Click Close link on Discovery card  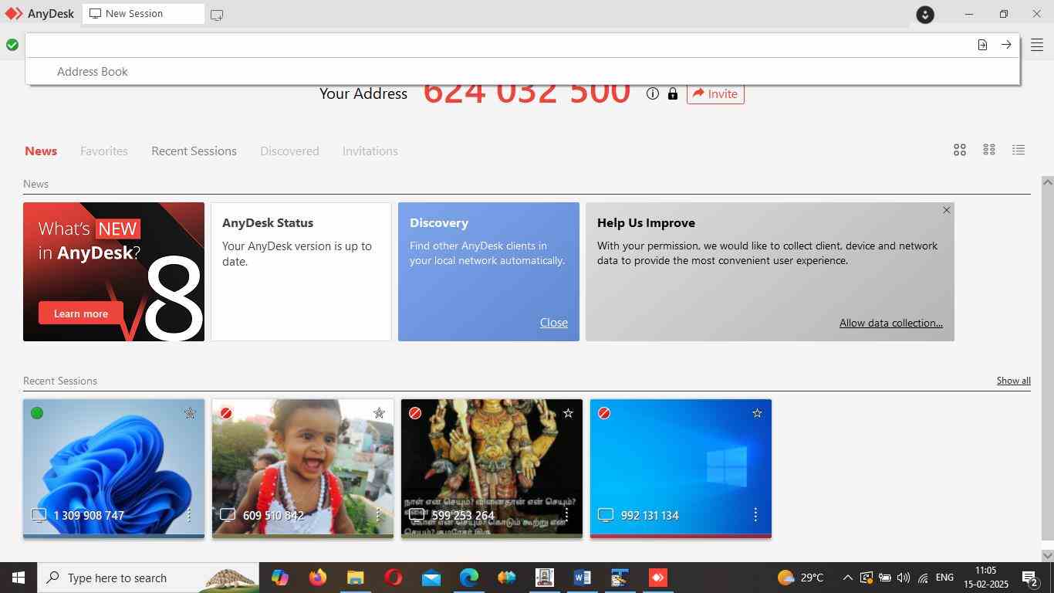pyautogui.click(x=554, y=323)
